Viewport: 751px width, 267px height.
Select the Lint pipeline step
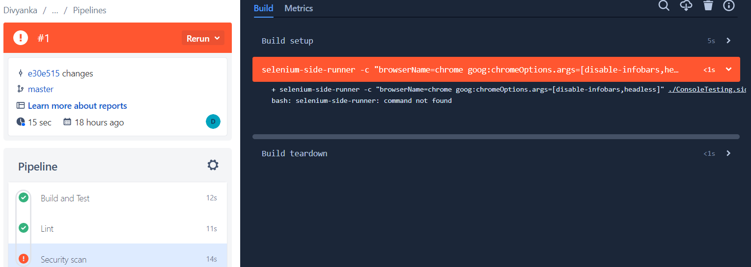pyautogui.click(x=118, y=228)
